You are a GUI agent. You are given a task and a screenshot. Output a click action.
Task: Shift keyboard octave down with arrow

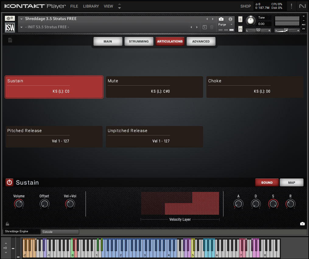[x=6, y=253]
